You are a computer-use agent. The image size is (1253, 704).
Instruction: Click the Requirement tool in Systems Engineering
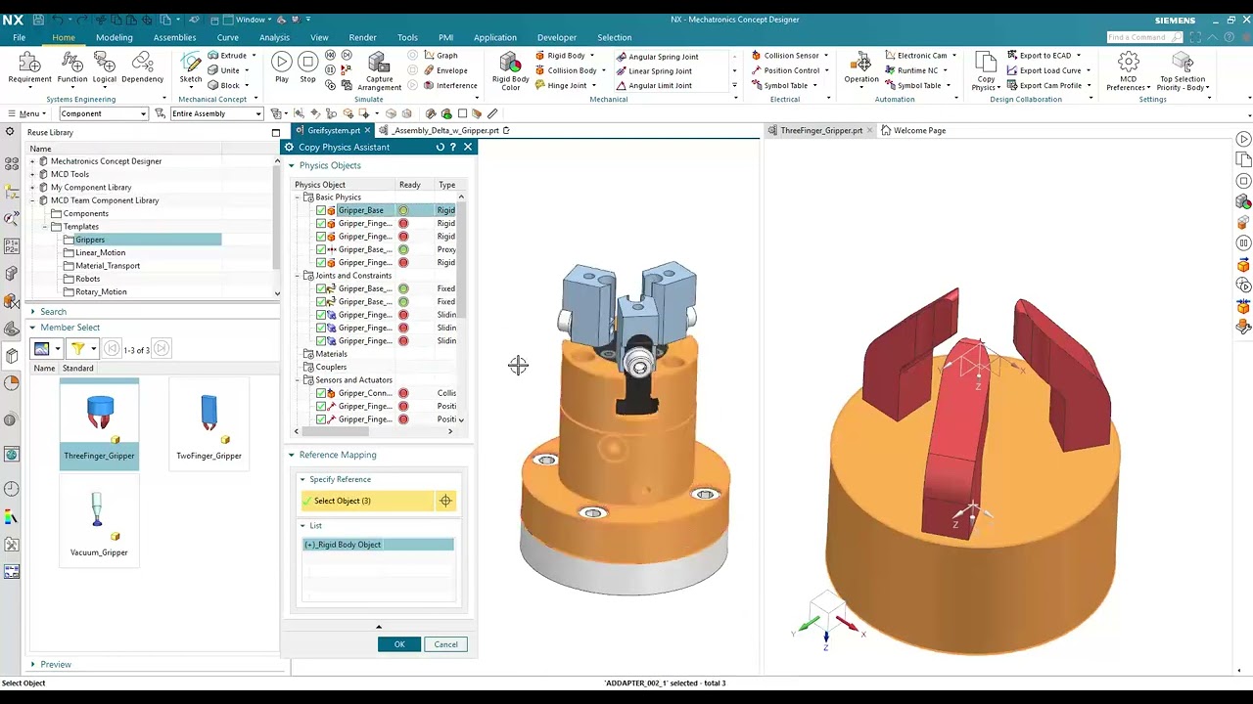29,68
